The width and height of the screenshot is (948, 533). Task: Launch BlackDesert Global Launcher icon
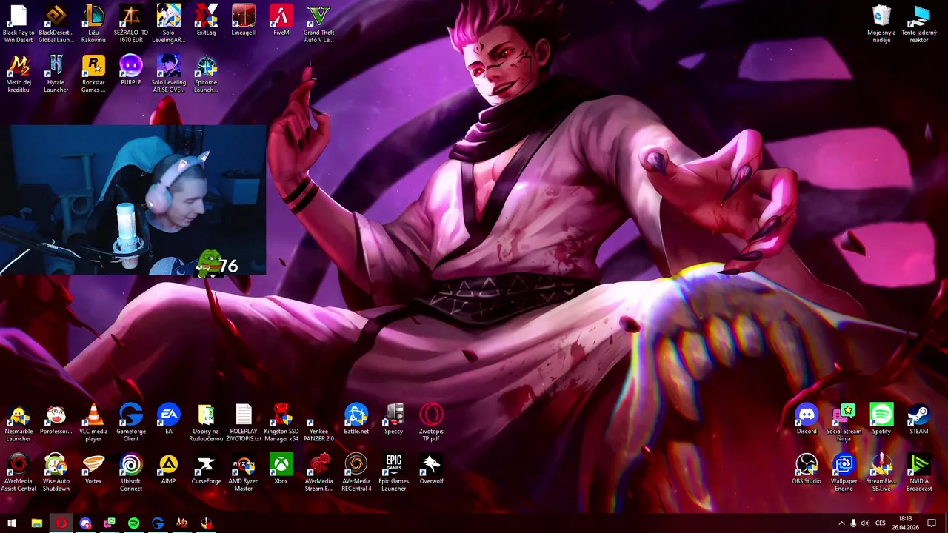[56, 24]
